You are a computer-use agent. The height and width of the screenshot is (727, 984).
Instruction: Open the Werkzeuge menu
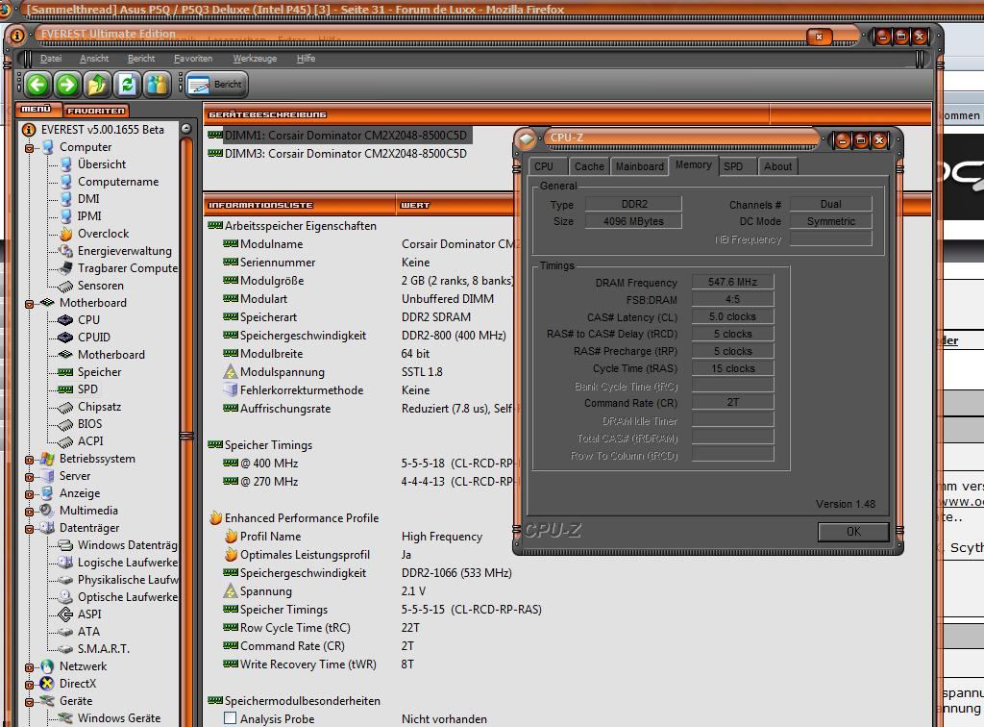click(x=255, y=59)
